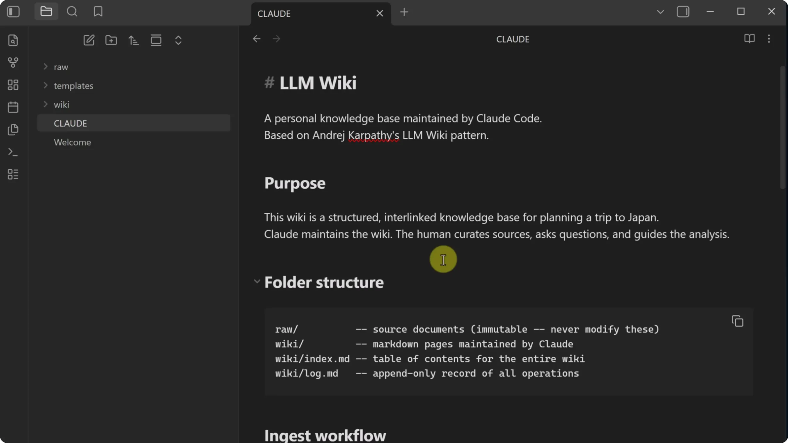The height and width of the screenshot is (443, 788).
Task: Open the search pane
Action: point(72,12)
